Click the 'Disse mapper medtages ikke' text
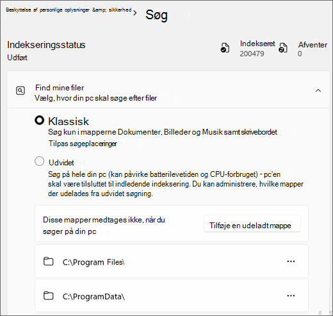 104,226
